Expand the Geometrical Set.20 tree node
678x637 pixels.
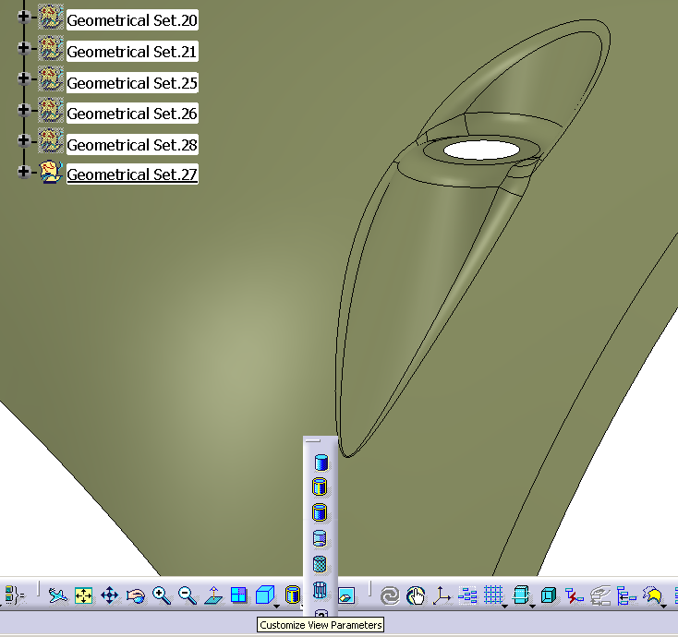[x=23, y=17]
